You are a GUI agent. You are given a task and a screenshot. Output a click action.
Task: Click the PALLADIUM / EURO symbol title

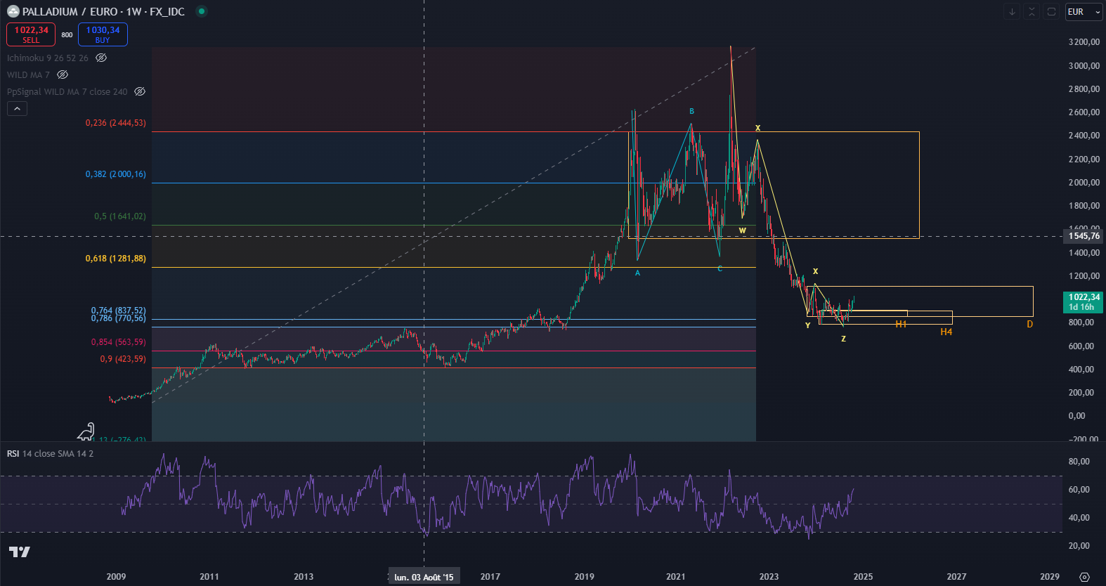pos(103,11)
